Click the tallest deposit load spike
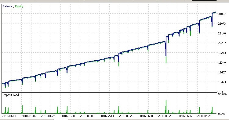 pyautogui.click(x=166, y=107)
